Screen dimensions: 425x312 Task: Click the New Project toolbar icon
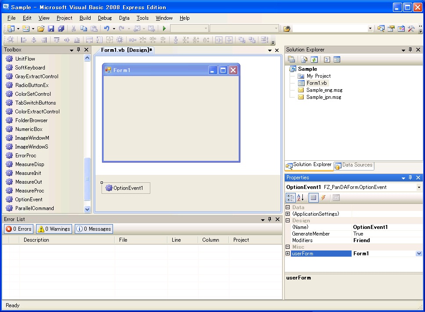(11, 29)
